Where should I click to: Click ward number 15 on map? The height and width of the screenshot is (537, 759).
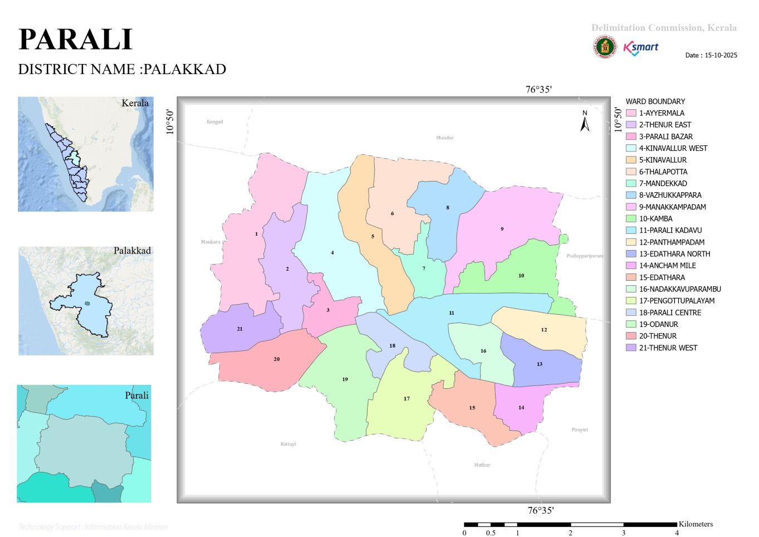click(x=472, y=408)
